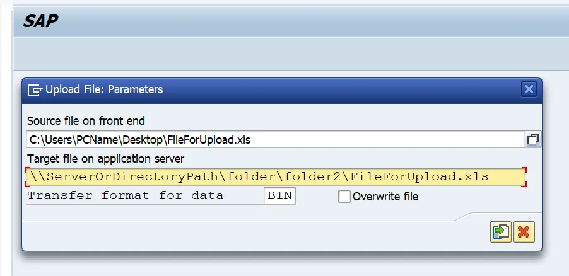Image resolution: width=569 pixels, height=276 pixels.
Task: Click the 'Transfer format for data' label
Action: [x=125, y=196]
